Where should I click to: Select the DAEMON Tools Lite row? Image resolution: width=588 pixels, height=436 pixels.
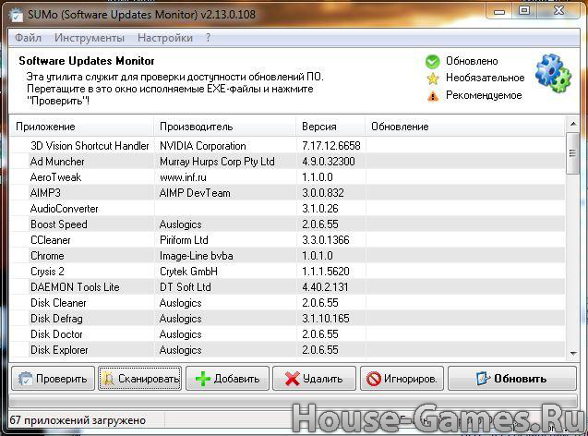coord(288,287)
